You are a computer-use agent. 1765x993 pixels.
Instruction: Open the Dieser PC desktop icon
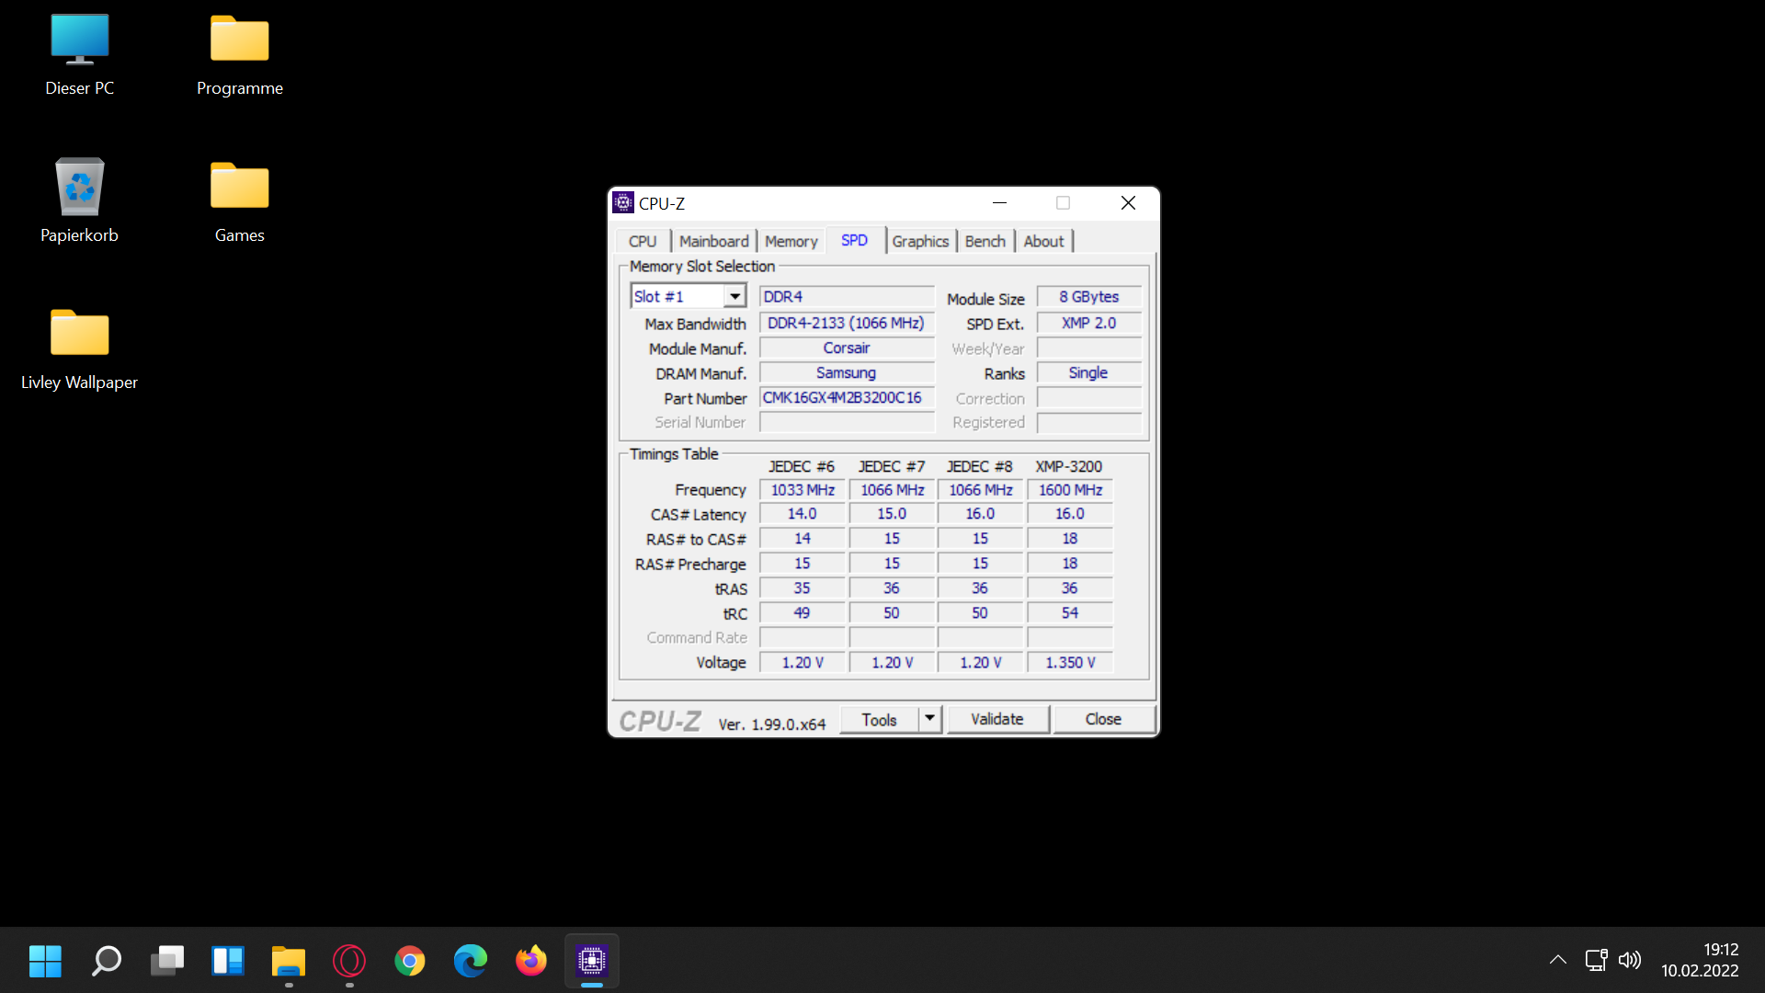(79, 41)
